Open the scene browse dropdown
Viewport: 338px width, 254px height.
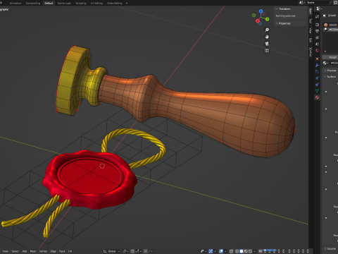302,2
